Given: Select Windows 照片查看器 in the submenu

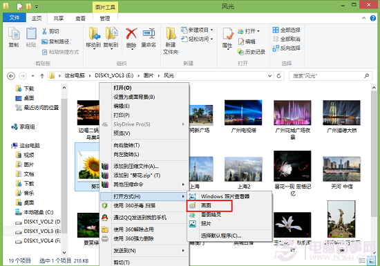Looking at the screenshot, I should click(x=229, y=196).
